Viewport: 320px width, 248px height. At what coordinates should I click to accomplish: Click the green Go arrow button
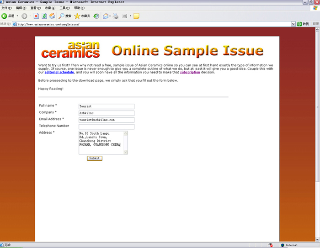pyautogui.click(x=299, y=24)
